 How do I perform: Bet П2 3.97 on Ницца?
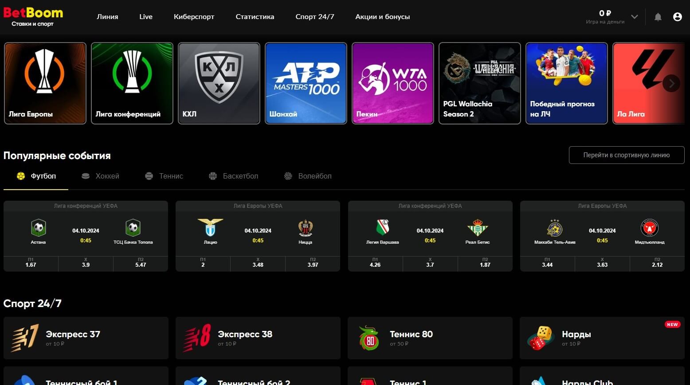tap(313, 263)
